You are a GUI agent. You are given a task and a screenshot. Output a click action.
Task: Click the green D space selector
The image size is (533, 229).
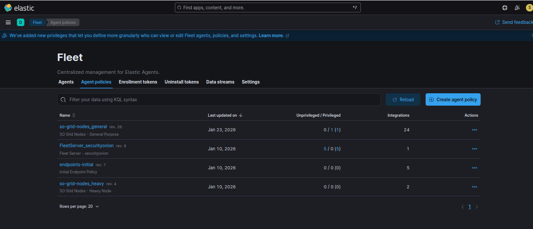coord(20,23)
